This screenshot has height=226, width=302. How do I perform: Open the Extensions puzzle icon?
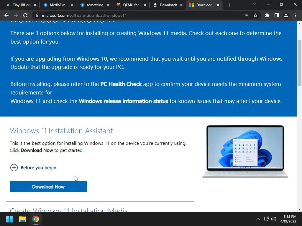pyautogui.click(x=267, y=15)
